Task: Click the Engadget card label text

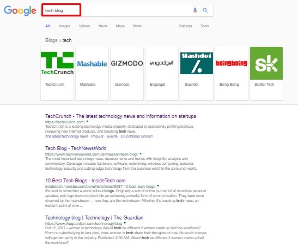Action: tap(157, 85)
